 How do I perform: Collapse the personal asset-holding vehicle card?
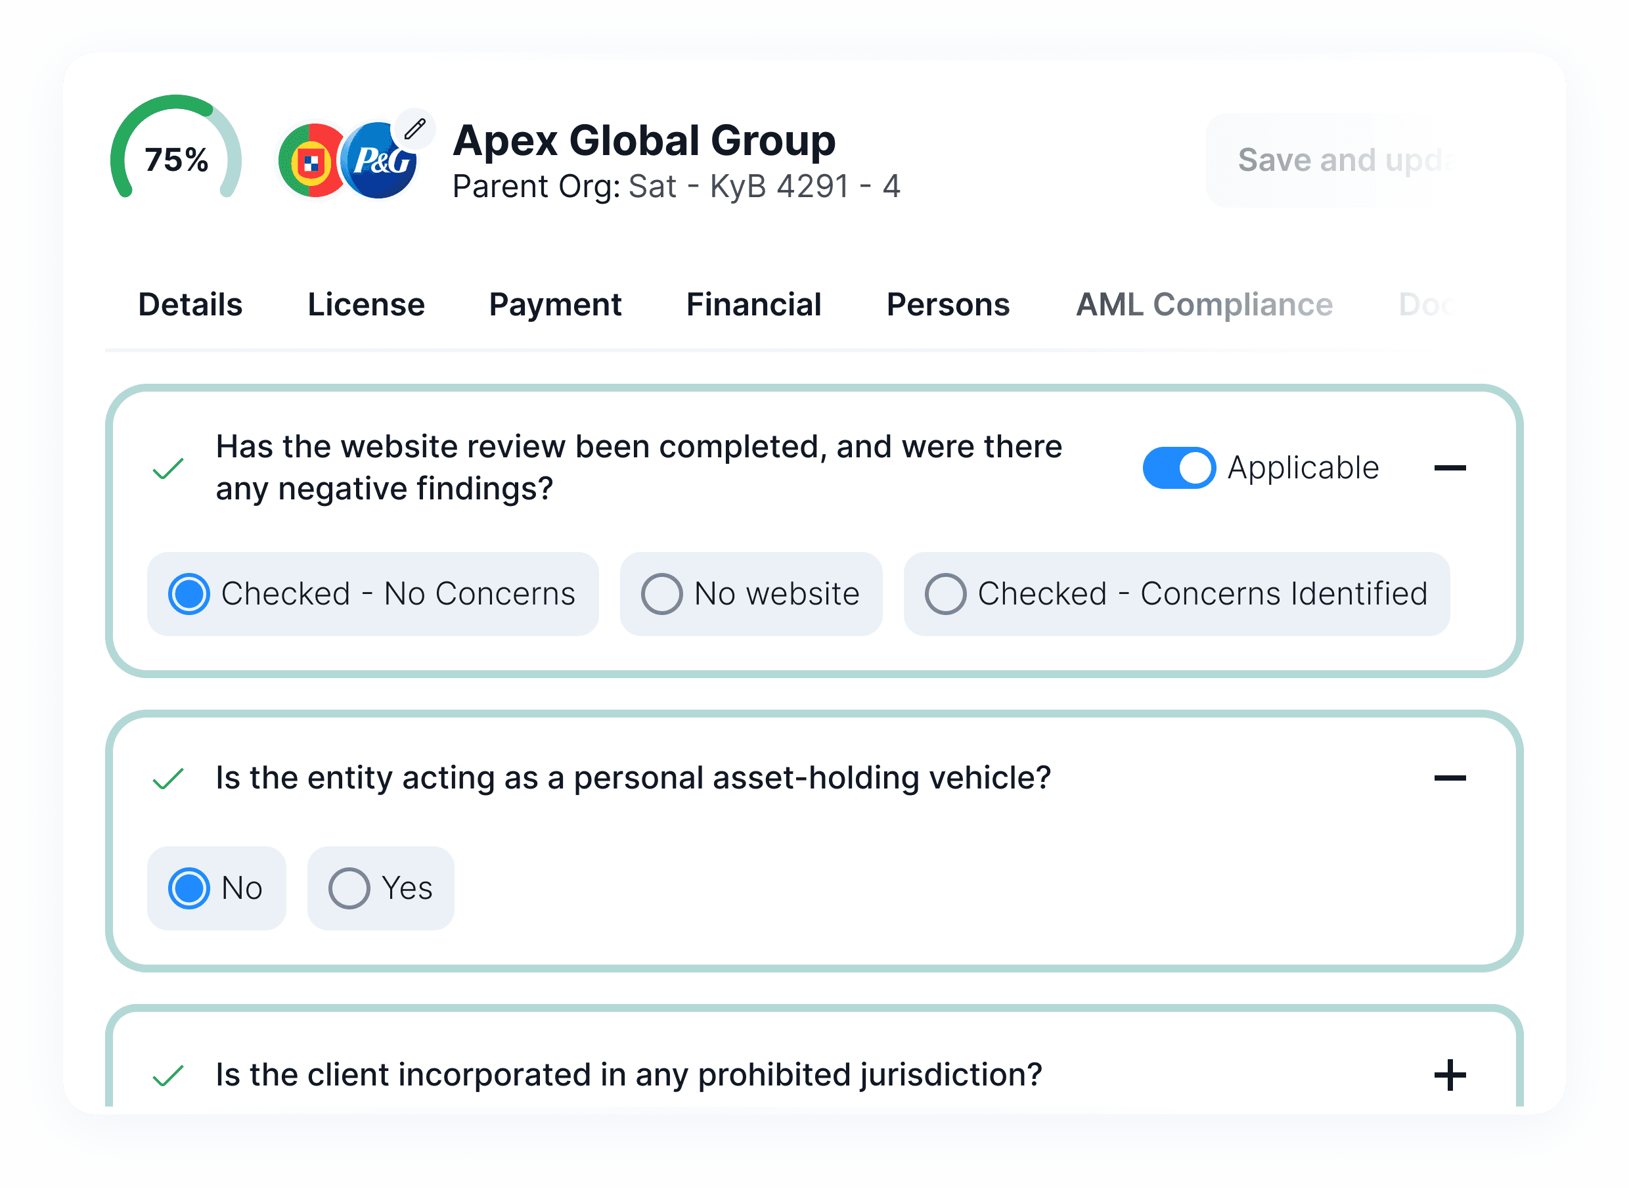click(x=1449, y=778)
